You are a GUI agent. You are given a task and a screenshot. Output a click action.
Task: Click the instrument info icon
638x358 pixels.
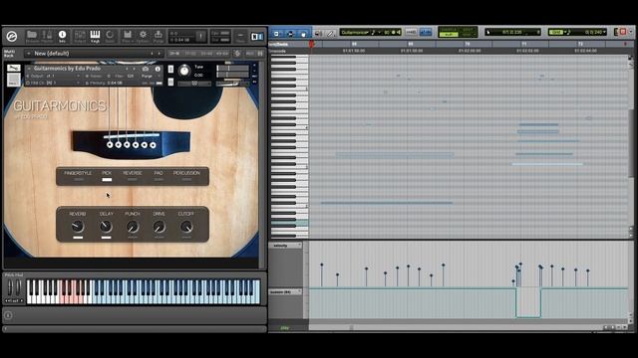(x=158, y=69)
